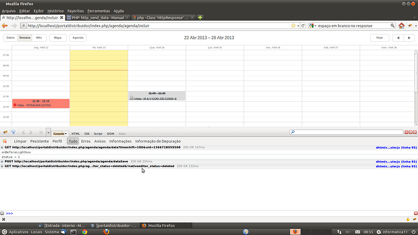Click the Hoje button
418x235 pixels.
[x=380, y=38]
